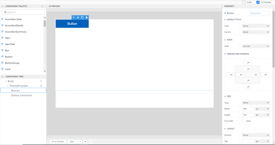
Task: Click the blue Button in the preview canvas
Action: coord(72,24)
